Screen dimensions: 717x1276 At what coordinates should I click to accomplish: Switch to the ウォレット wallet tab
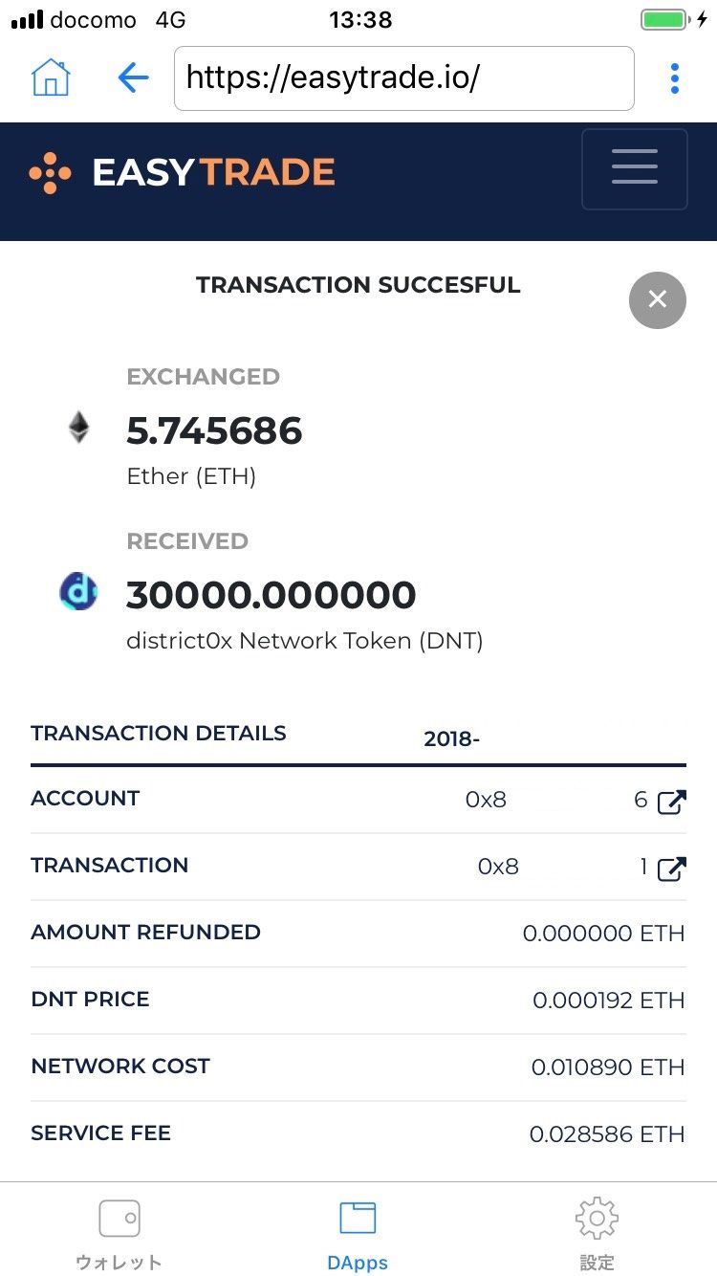point(119,1234)
